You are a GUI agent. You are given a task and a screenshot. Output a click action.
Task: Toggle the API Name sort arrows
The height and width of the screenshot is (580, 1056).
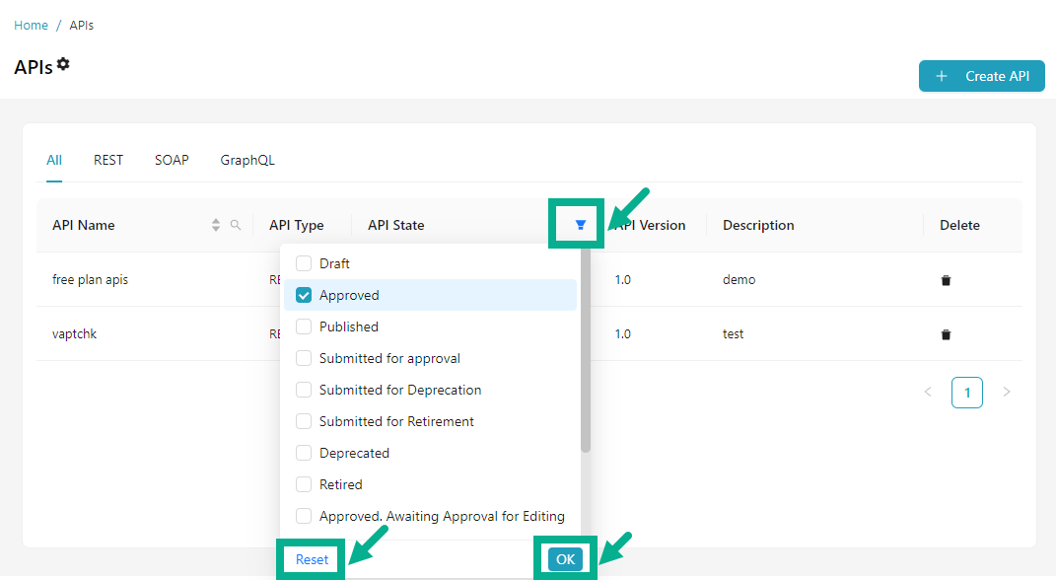216,225
